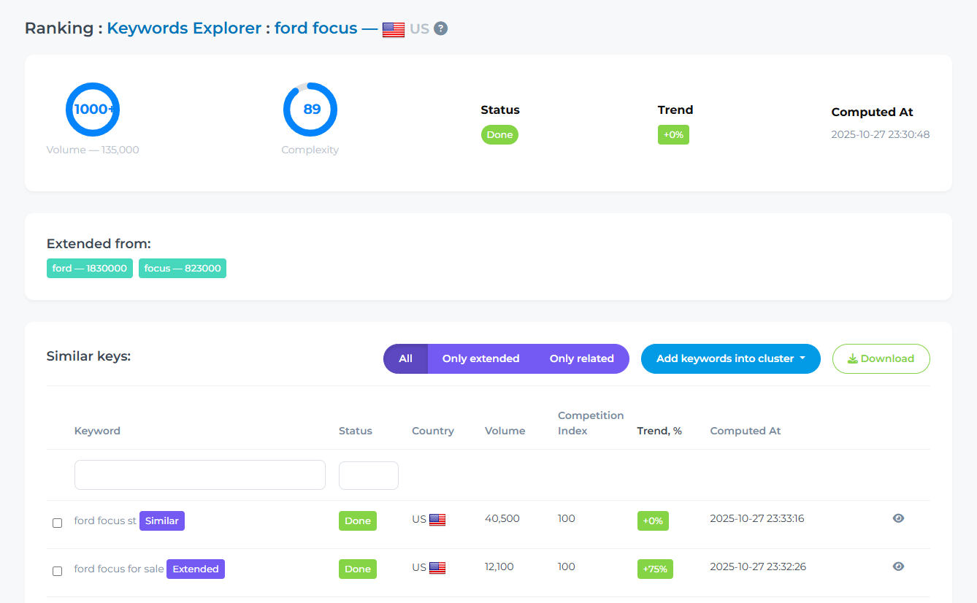The height and width of the screenshot is (603, 977).
Task: Click US flag in ford focus for sale row
Action: 437,568
